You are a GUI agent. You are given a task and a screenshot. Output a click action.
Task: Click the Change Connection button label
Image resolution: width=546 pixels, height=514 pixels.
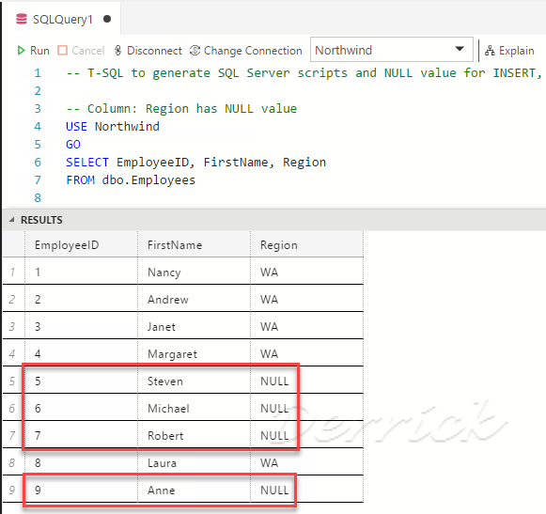pos(253,51)
